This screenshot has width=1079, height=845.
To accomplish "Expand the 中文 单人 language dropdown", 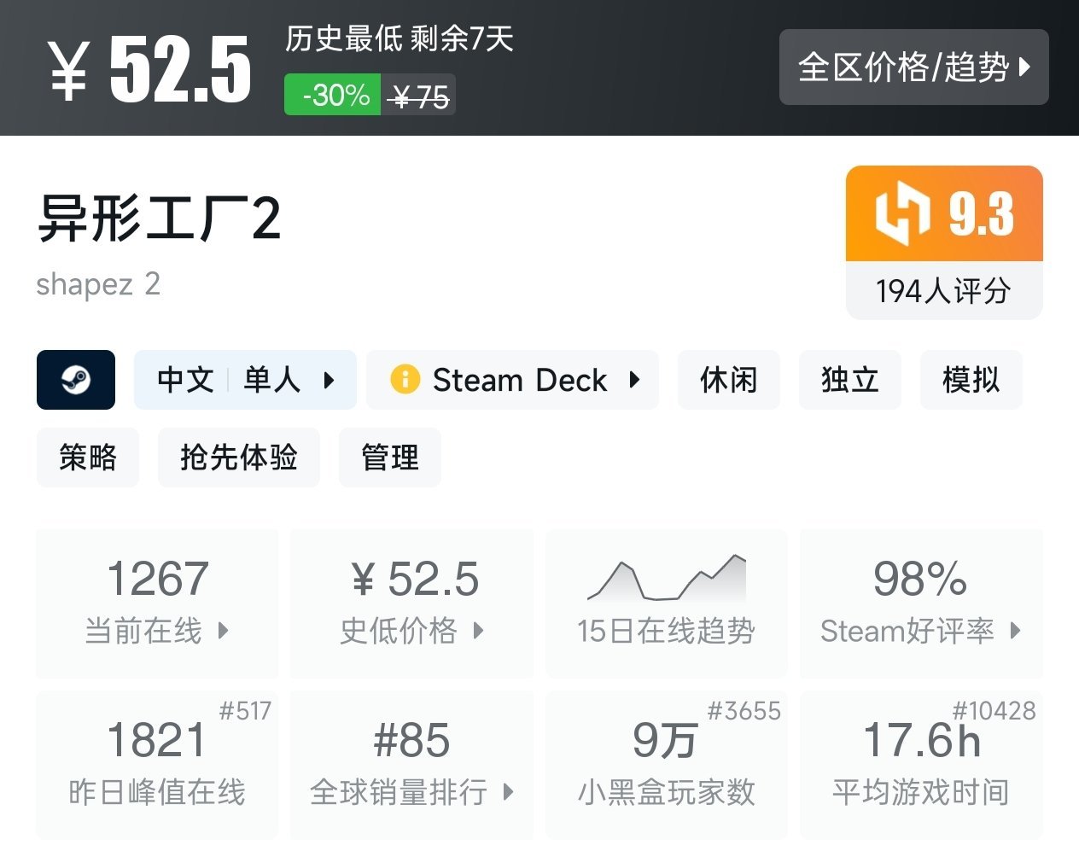I will 245,380.
